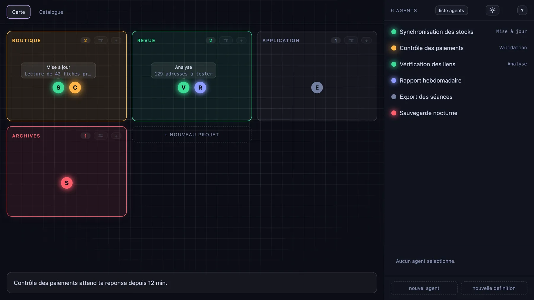Screen dimensions: 534x300
Task: Add agent with plus icon on Application
Action: pos(366,40)
